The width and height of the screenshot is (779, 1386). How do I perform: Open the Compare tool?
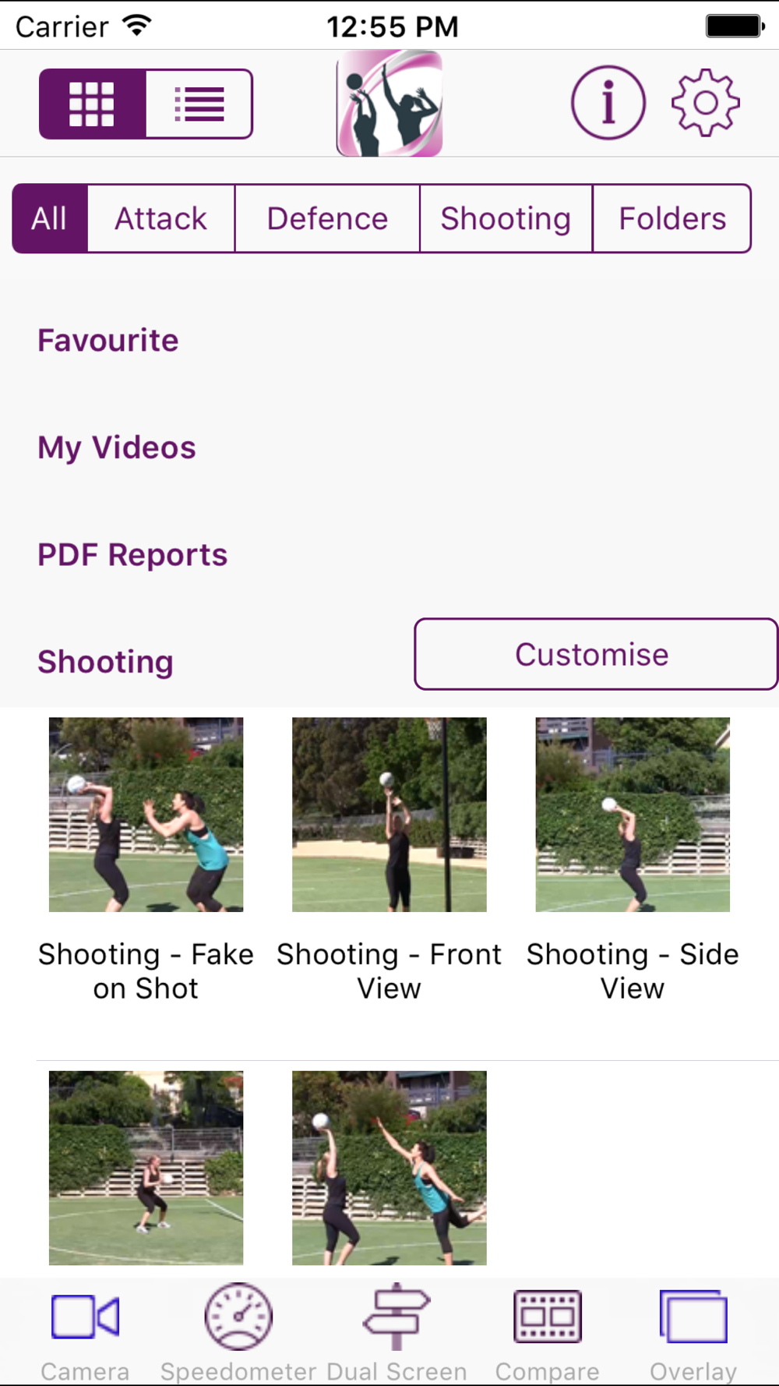548,1332
